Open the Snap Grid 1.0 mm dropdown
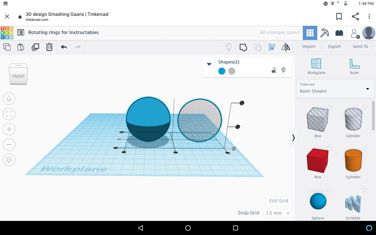The width and height of the screenshot is (376, 235). 278,213
